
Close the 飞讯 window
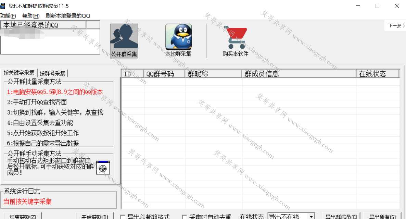(x=396, y=6)
